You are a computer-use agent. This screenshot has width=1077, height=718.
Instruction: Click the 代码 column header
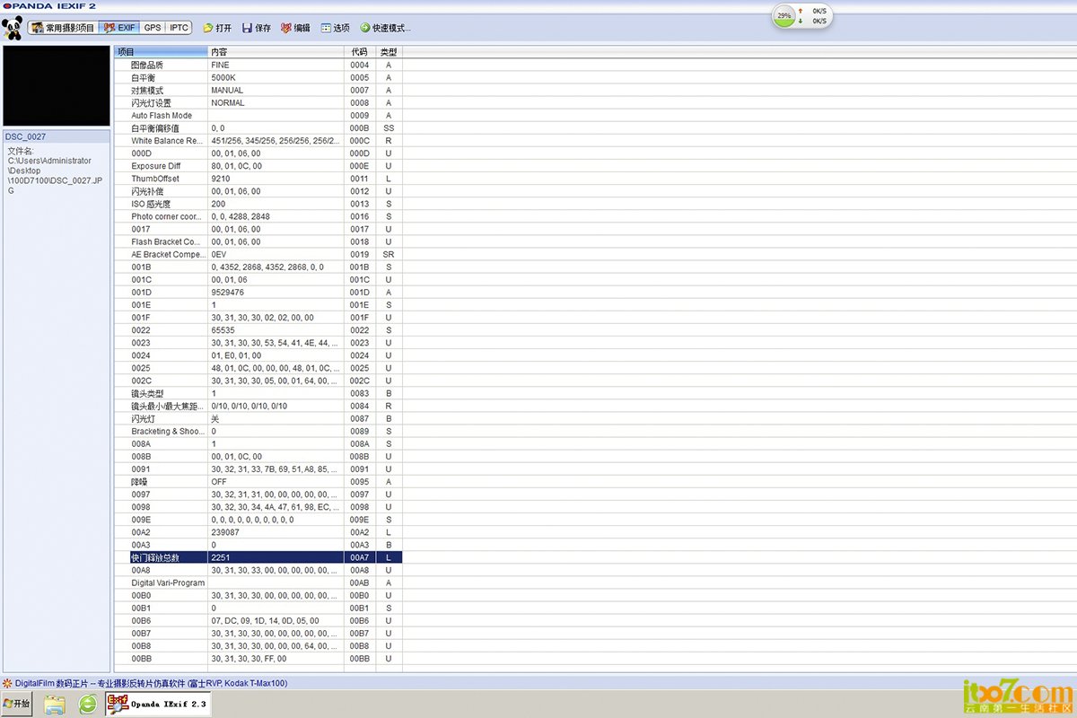360,52
